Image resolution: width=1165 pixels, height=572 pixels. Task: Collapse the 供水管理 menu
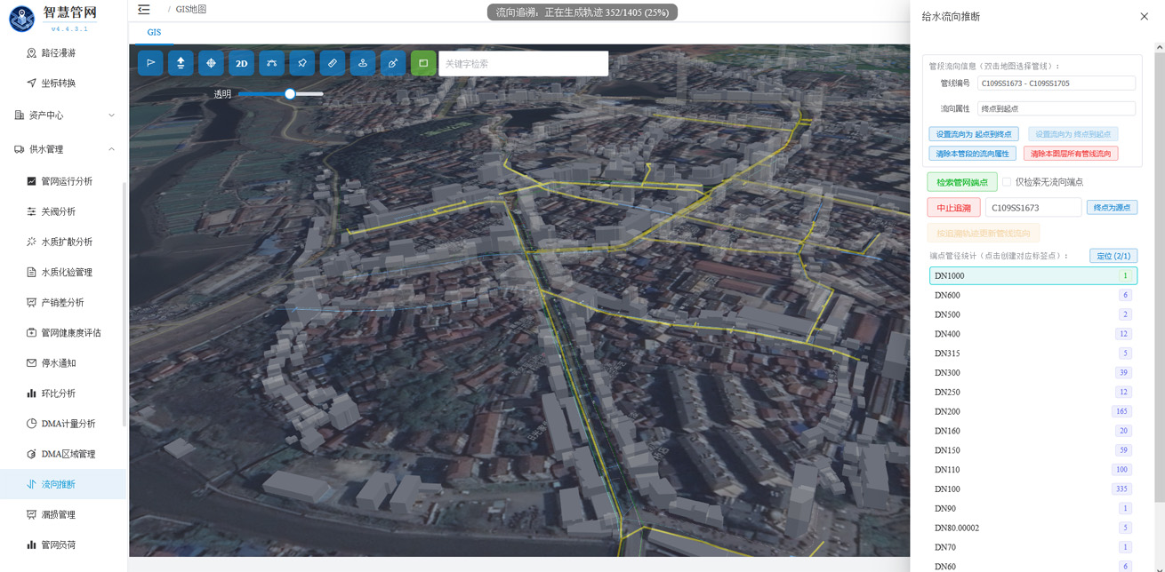(64, 149)
